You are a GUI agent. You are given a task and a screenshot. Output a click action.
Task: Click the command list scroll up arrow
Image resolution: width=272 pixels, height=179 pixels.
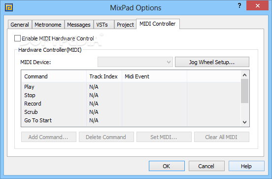coord(244,75)
